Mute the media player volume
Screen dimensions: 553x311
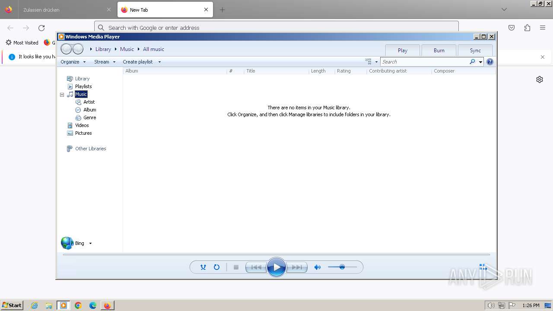(318, 267)
